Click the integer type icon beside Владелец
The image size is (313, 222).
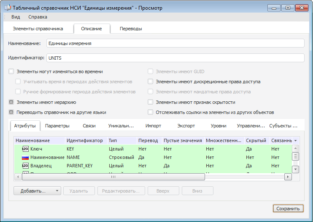tap(25, 166)
